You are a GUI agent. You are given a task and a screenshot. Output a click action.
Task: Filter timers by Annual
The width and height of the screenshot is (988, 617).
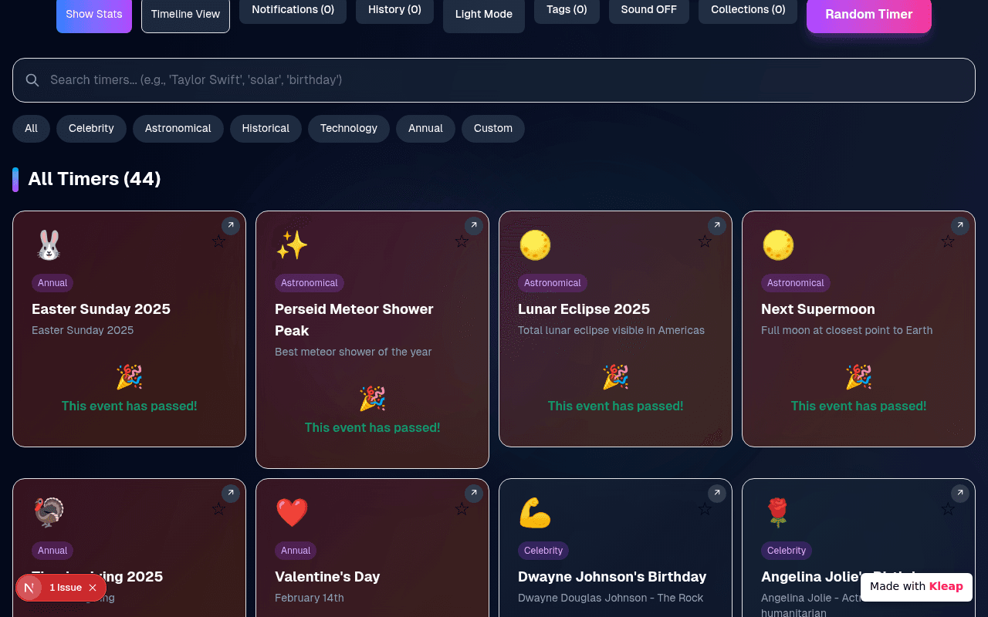(425, 129)
